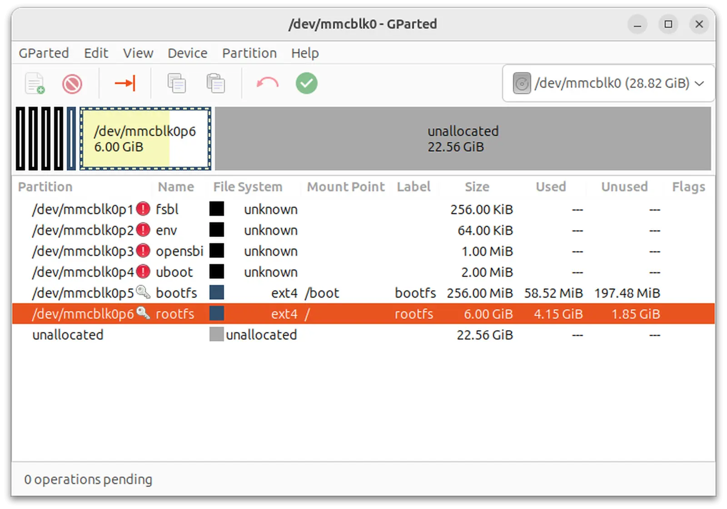Viewport: 727px width, 509px height.
Task: Click the opensbi partition name
Action: click(179, 251)
